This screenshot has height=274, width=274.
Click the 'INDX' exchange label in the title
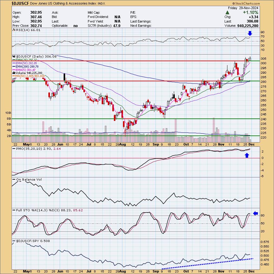pyautogui.click(x=101, y=3)
